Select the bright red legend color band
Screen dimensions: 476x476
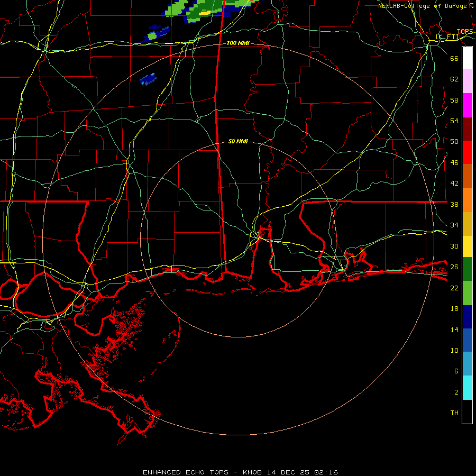(467, 152)
